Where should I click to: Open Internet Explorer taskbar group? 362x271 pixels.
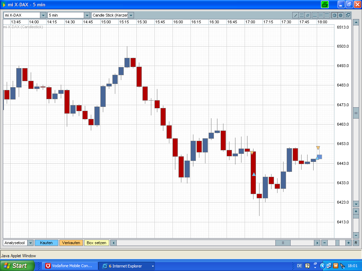[x=127, y=266]
